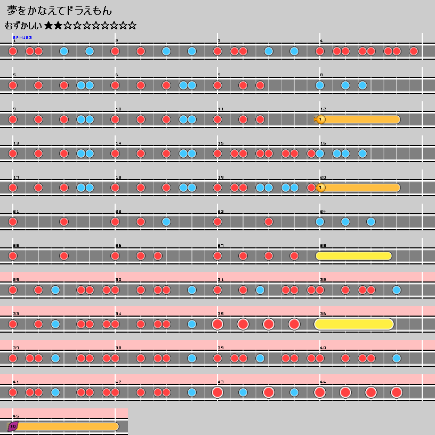Click the blue note in measure 29
The image size is (435, 435).
tap(55, 290)
